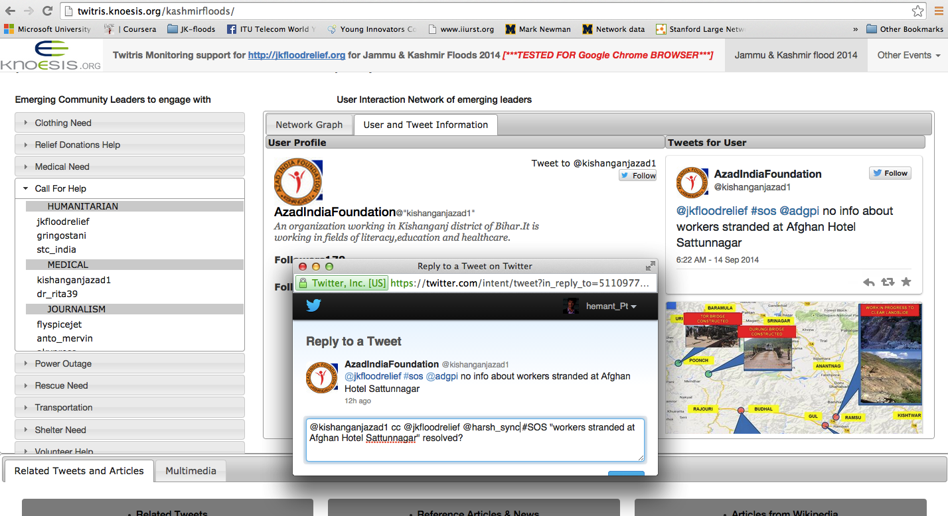Click tweet timestamp 6:22 AM - 14 Sep 2014

(718, 259)
